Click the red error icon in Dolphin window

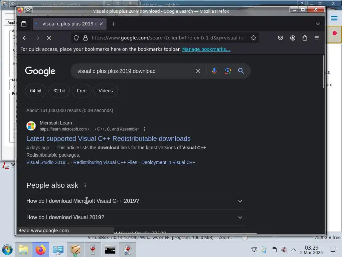(334, 33)
